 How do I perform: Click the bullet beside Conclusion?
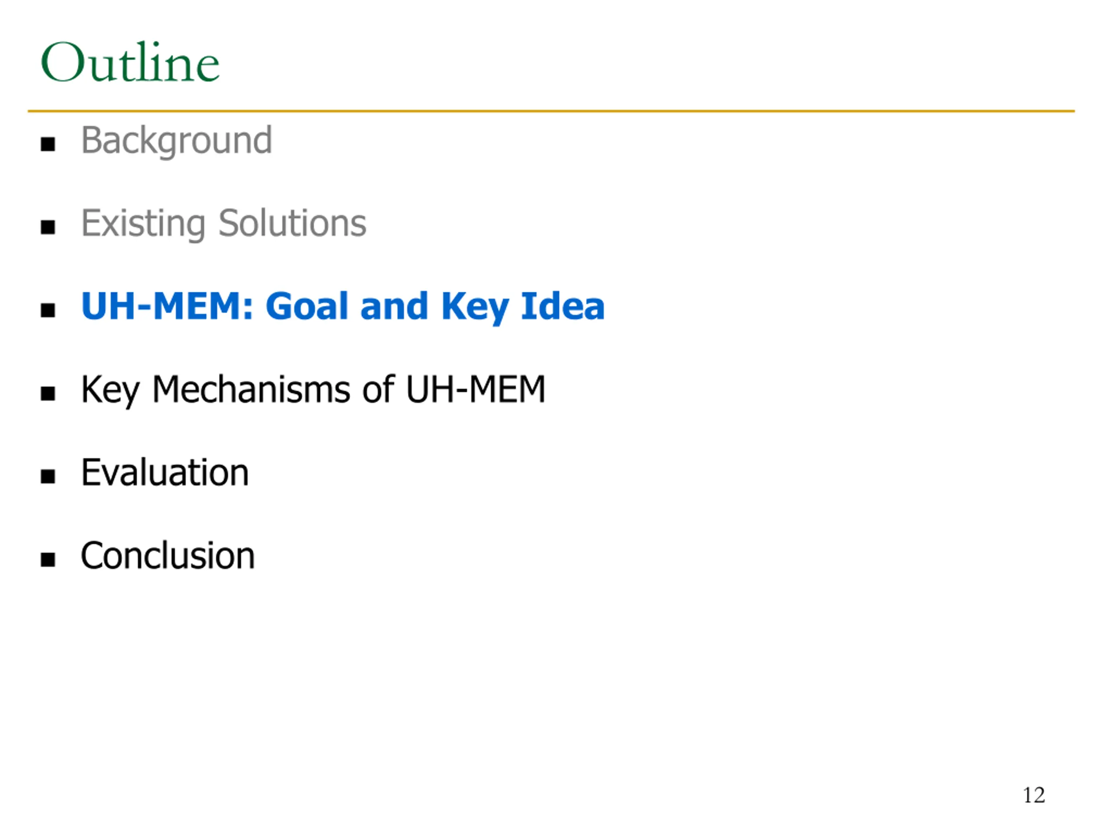point(48,559)
